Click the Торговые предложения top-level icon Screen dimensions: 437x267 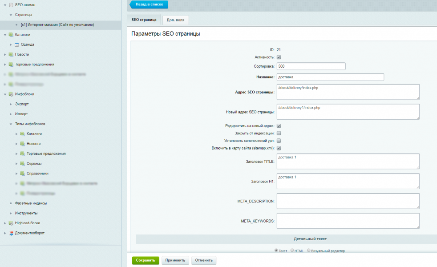11,65
